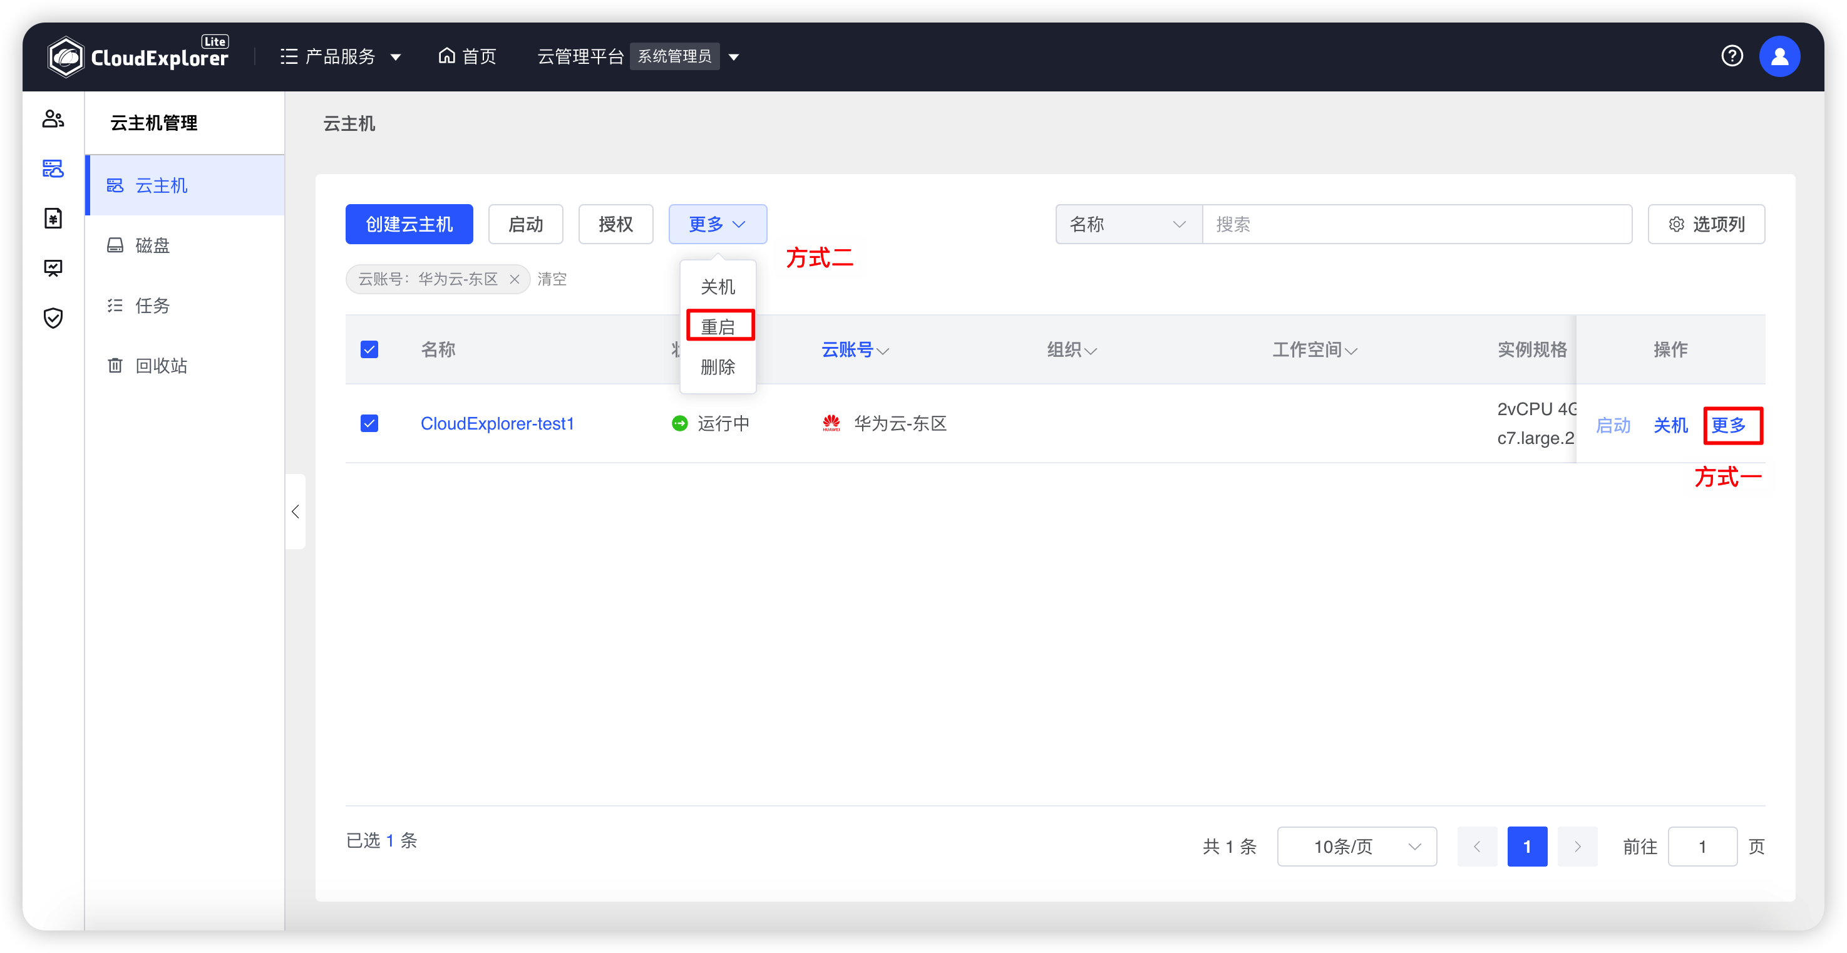Go to the next page arrow
The height and width of the screenshot is (953, 1847).
1577,846
